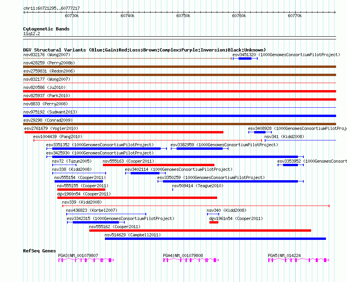Click the nsv8833 (Perry2008) label

[x=46, y=104]
